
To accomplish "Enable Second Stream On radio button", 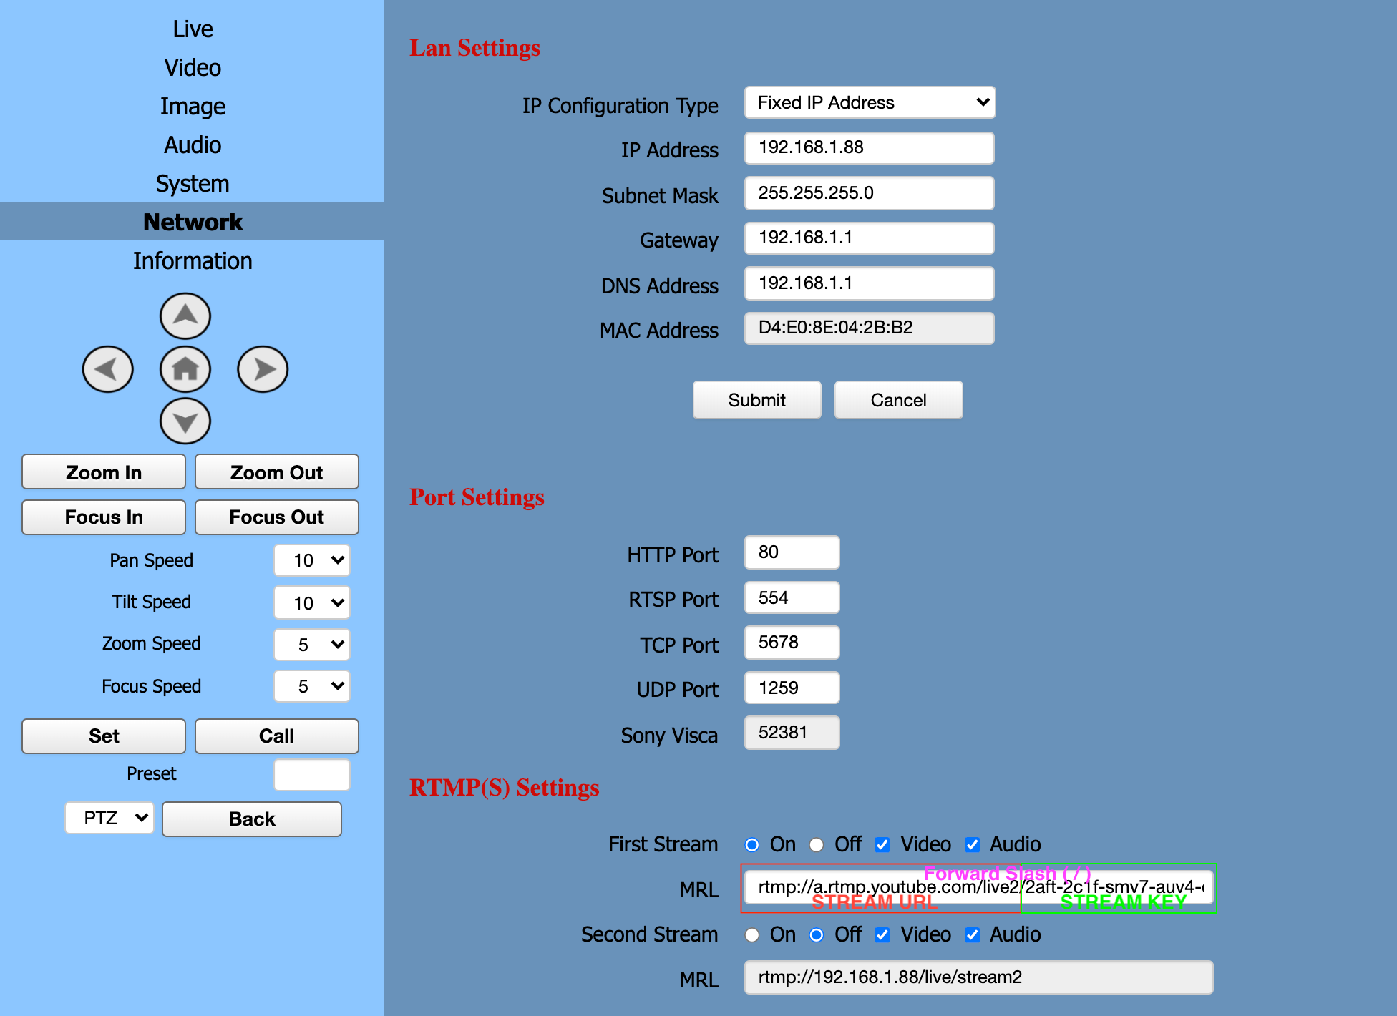I will click(751, 935).
